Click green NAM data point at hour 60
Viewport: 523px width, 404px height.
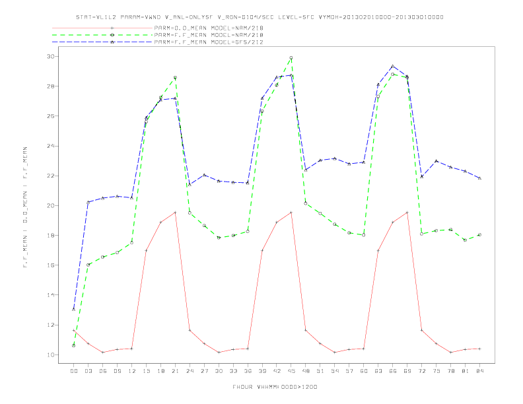(364, 235)
